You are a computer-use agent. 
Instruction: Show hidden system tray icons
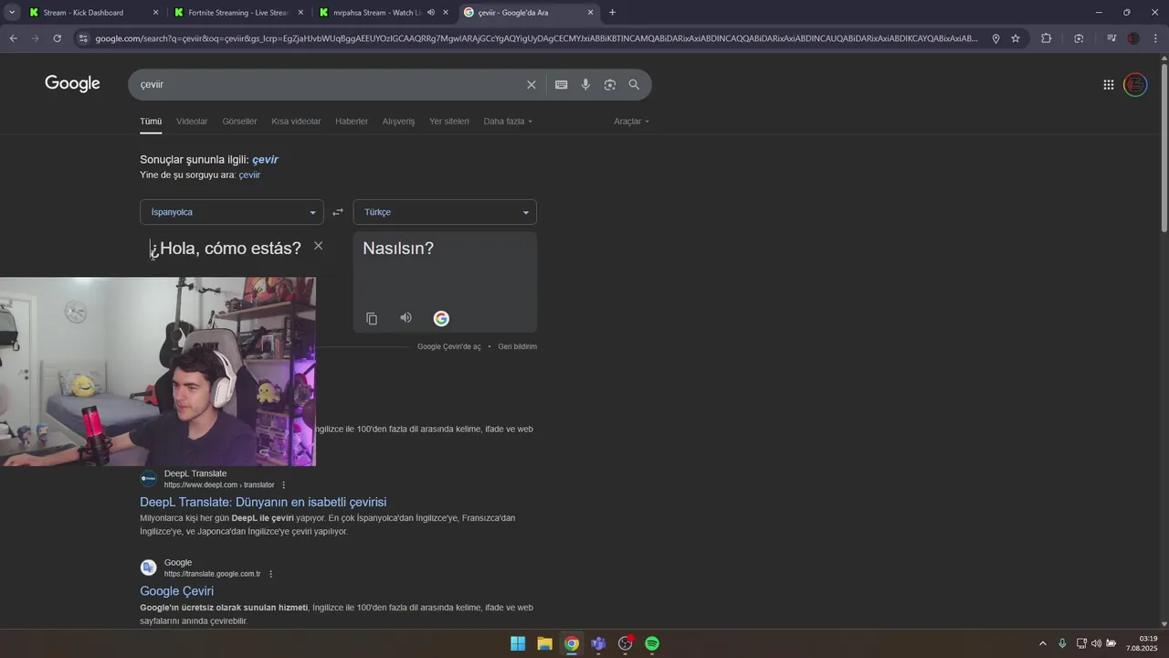click(1043, 643)
